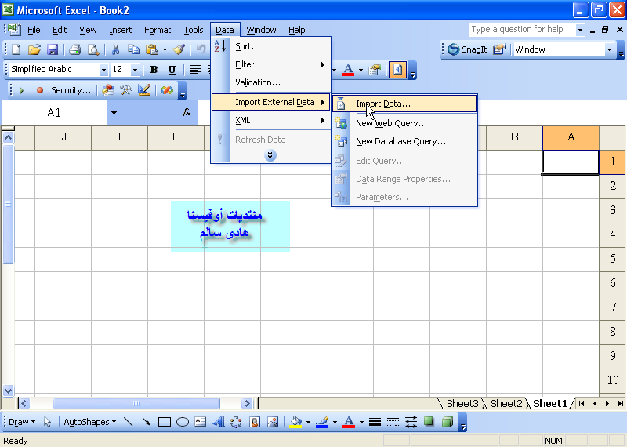Choose New Database Query
Viewport: 627px width, 447px height.
[404, 141]
